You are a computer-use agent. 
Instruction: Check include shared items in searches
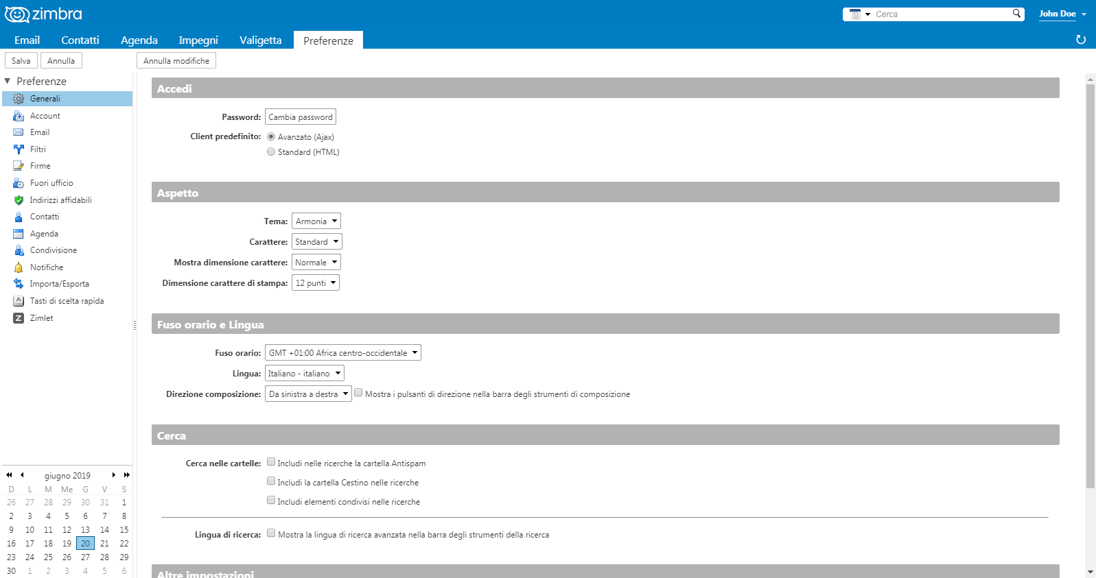coord(271,501)
